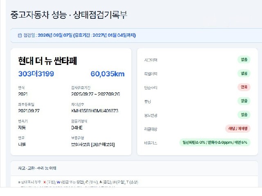Click the plate number 303더3199
Image resolution: width=262 pixels, height=196 pixels.
click(36, 73)
